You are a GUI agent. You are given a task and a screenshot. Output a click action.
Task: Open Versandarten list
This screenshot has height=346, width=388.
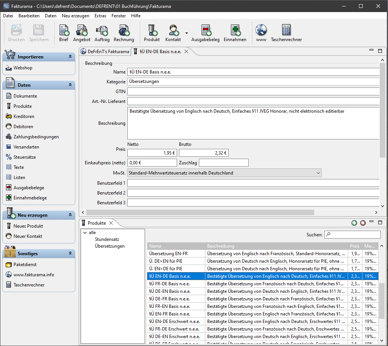coord(22,147)
